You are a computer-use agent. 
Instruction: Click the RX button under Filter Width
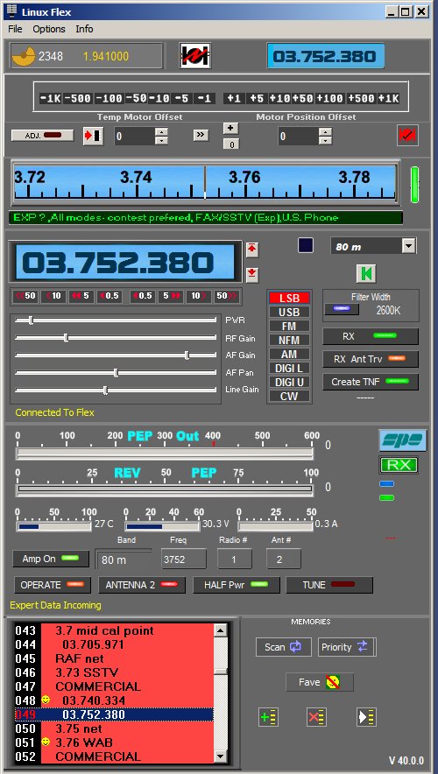coord(371,336)
